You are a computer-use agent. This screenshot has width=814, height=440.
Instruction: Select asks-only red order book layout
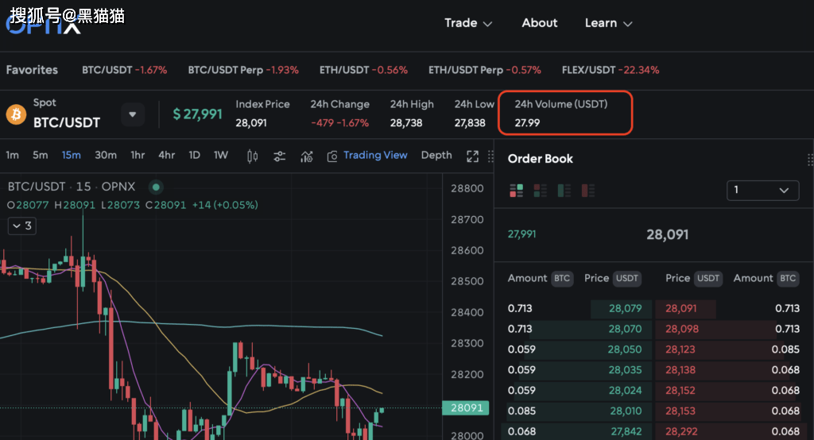pyautogui.click(x=588, y=191)
